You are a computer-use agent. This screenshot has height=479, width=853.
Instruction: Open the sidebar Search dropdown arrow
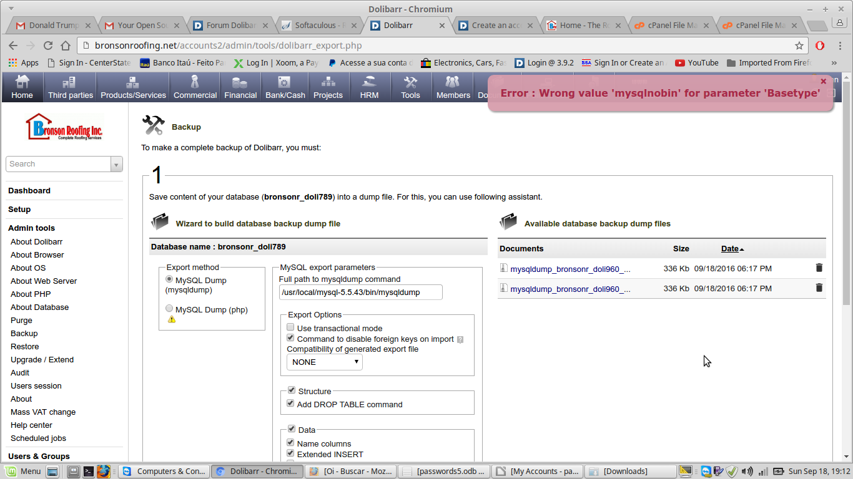point(117,164)
